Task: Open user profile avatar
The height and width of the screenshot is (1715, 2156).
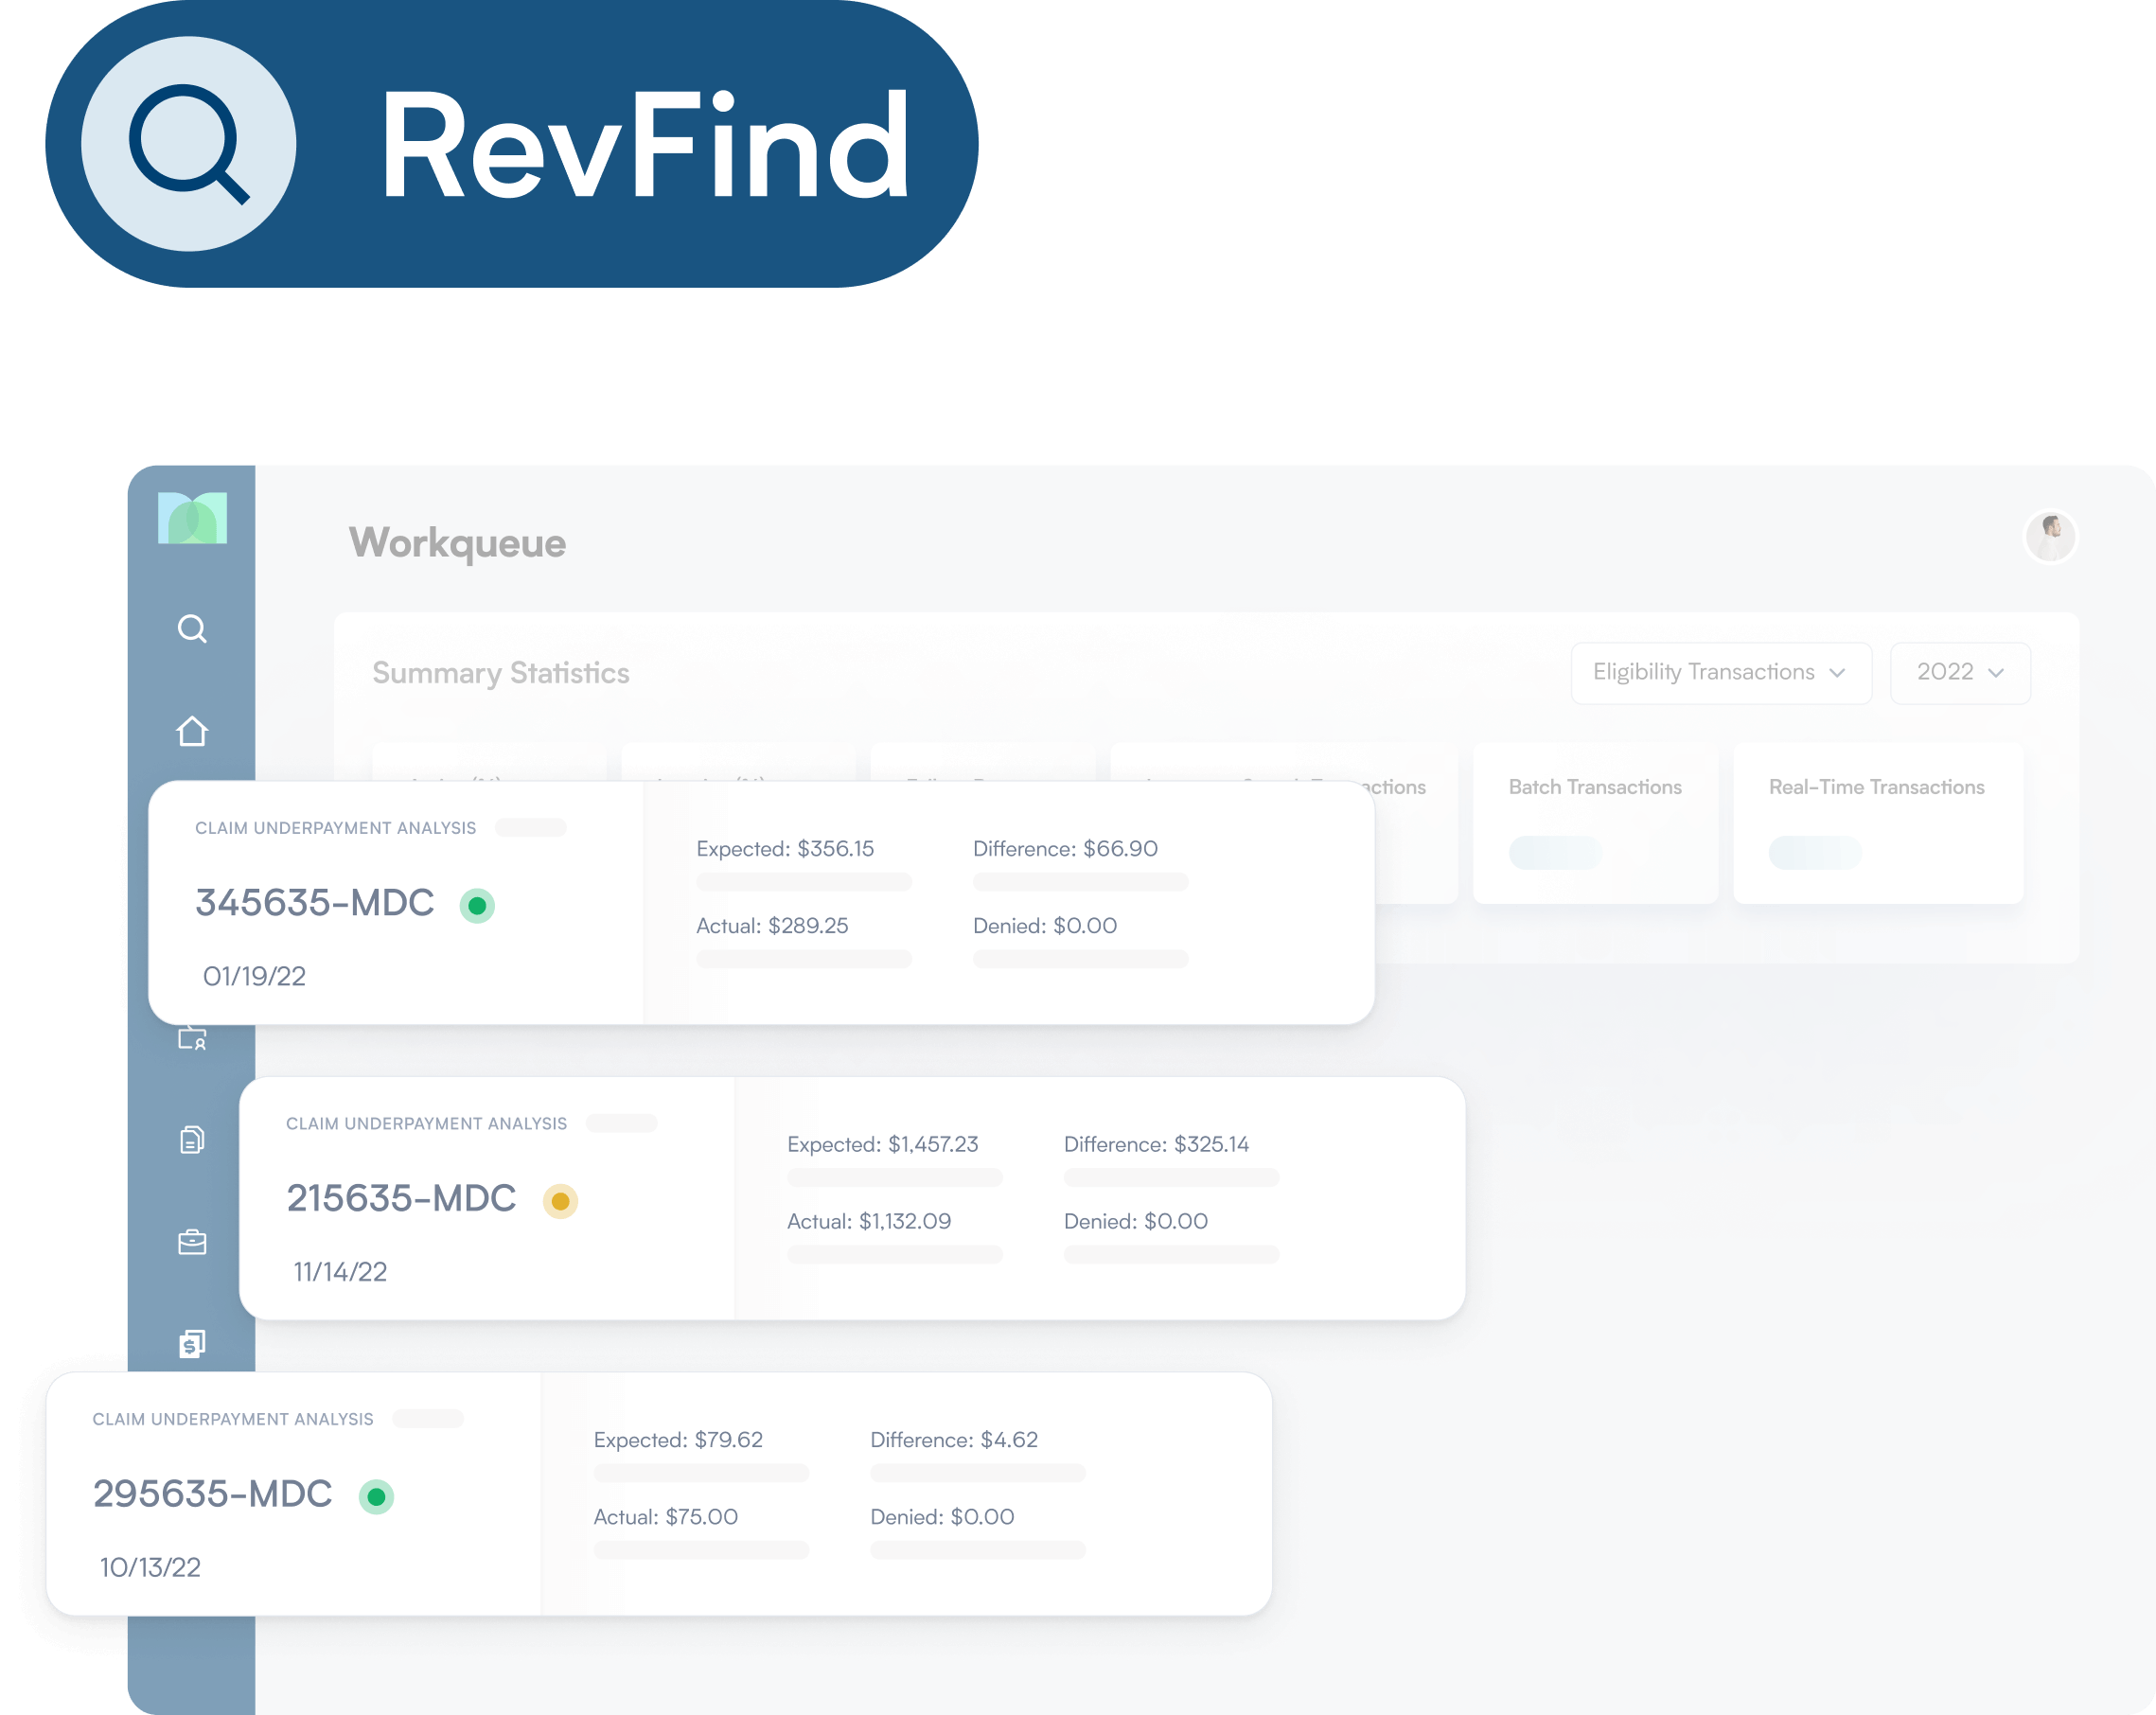Action: (x=2050, y=537)
